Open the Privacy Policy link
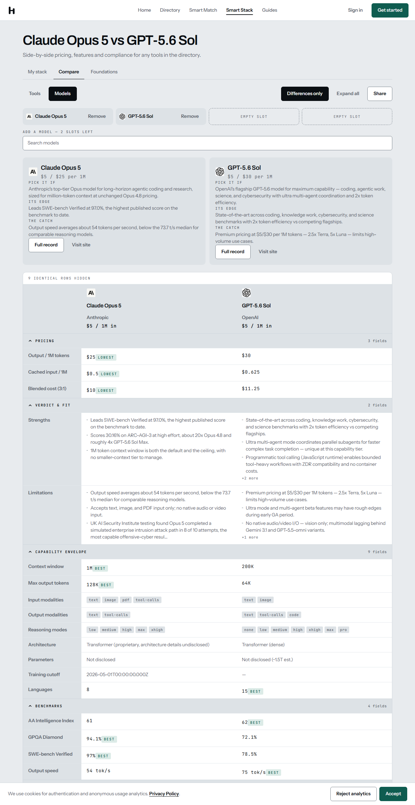 (164, 794)
